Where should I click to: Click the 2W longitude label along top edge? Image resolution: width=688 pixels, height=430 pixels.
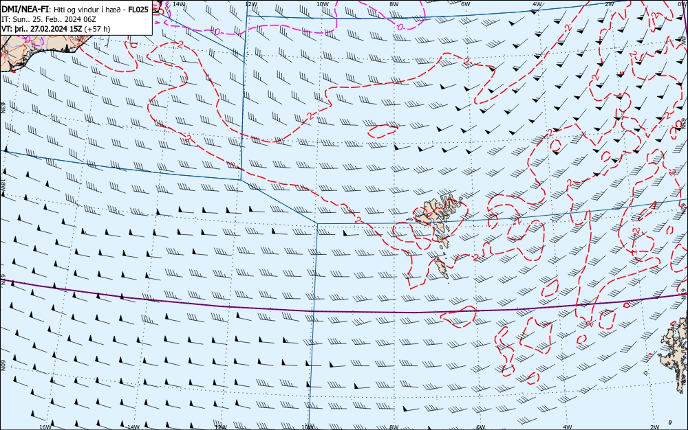(x=609, y=4)
